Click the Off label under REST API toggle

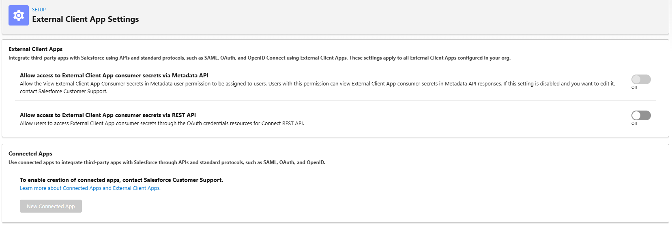[634, 124]
